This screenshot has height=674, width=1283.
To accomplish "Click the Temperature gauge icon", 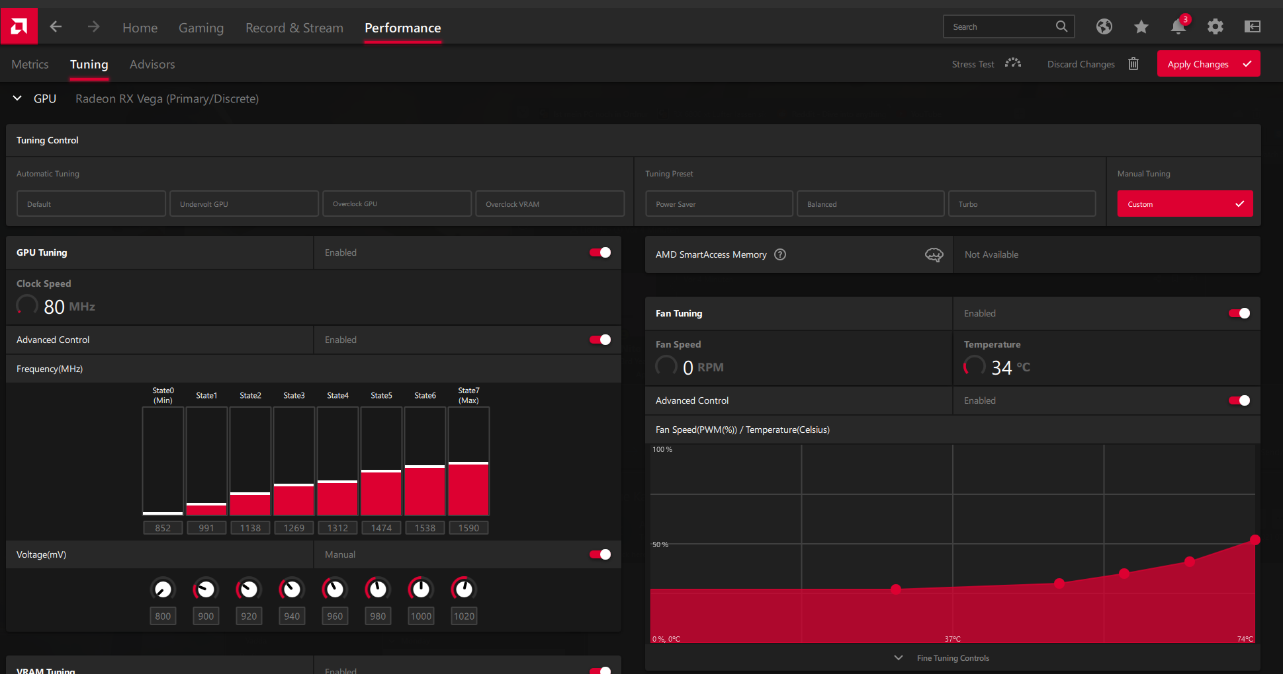I will [x=974, y=366].
